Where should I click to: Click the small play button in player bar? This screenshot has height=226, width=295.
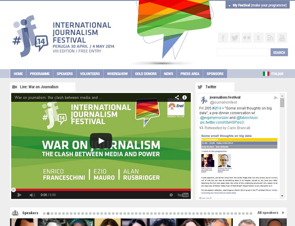click(19, 195)
